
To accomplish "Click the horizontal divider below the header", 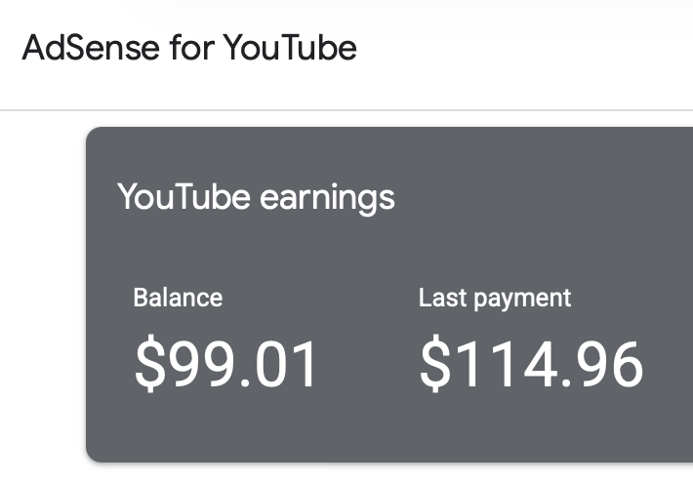I will pyautogui.click(x=346, y=110).
